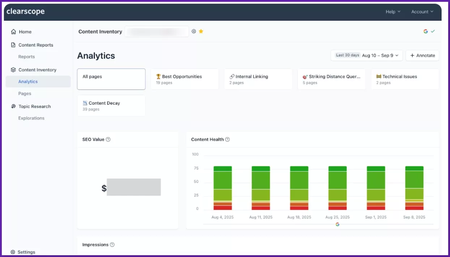450x257 pixels.
Task: Select the Home icon in the sidebar
Action: (x=13, y=32)
